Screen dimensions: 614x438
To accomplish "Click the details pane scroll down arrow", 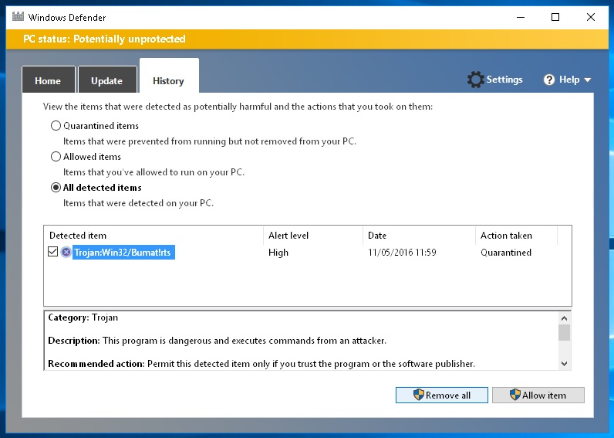I will [564, 364].
